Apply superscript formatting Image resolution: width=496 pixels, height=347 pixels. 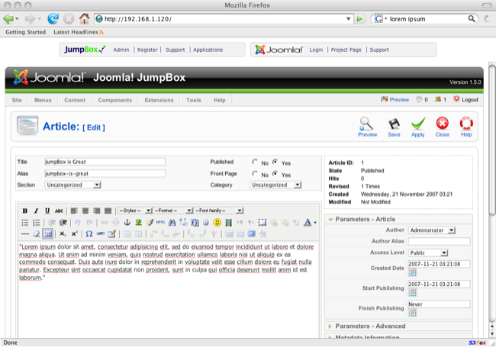pos(74,234)
